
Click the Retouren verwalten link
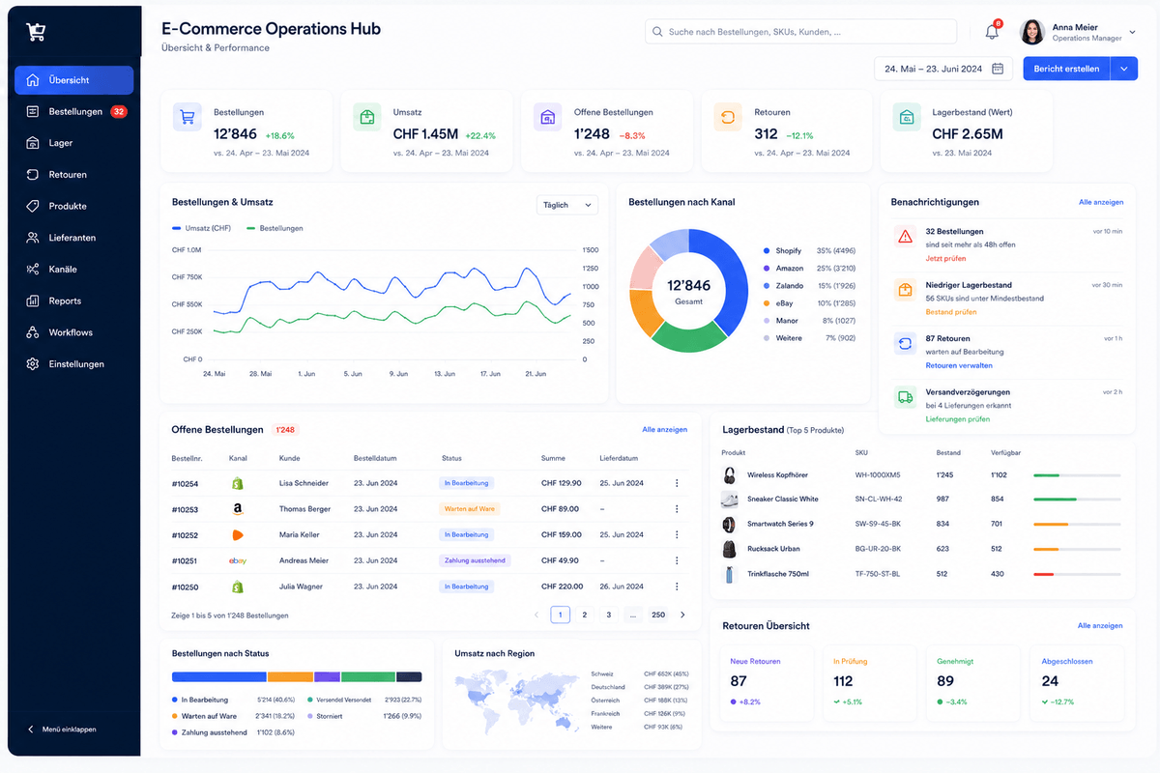click(959, 365)
